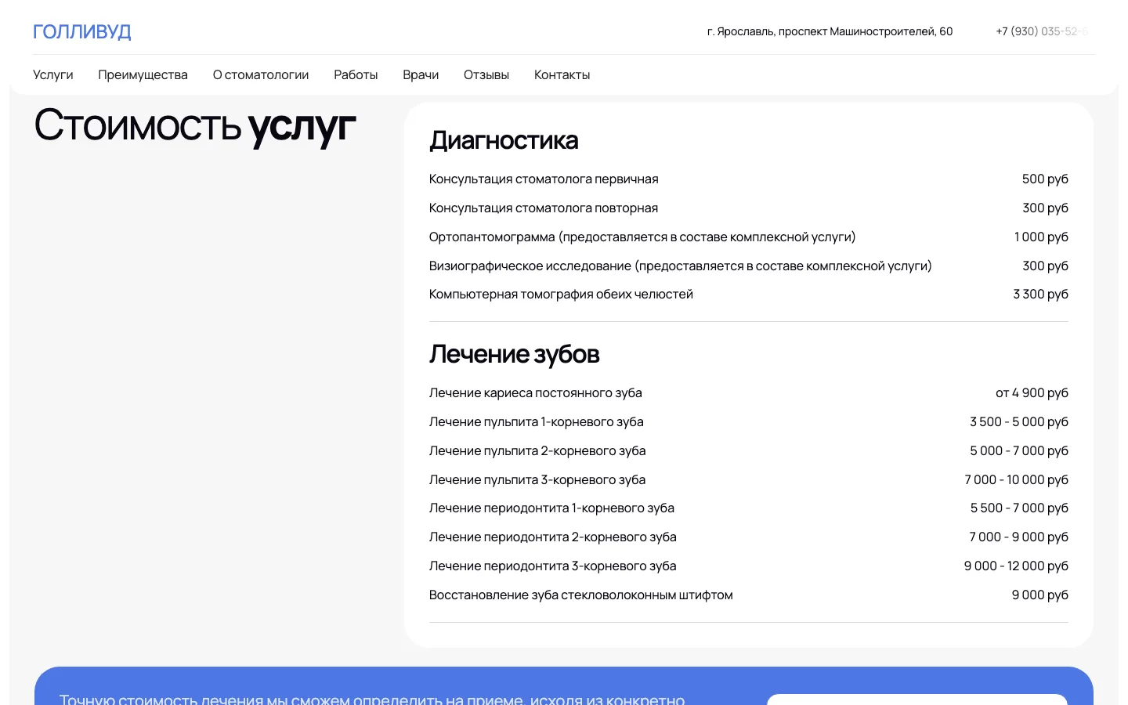Select Лечение периодонтита 3-корневого зуба
This screenshot has width=1128, height=705.
coord(553,566)
